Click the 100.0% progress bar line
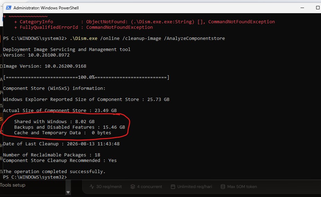This screenshot has height=197, width=321. click(86, 77)
